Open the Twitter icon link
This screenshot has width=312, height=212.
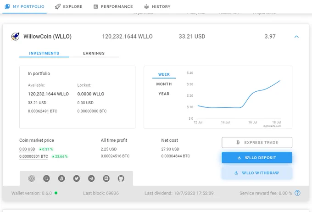pos(77,179)
